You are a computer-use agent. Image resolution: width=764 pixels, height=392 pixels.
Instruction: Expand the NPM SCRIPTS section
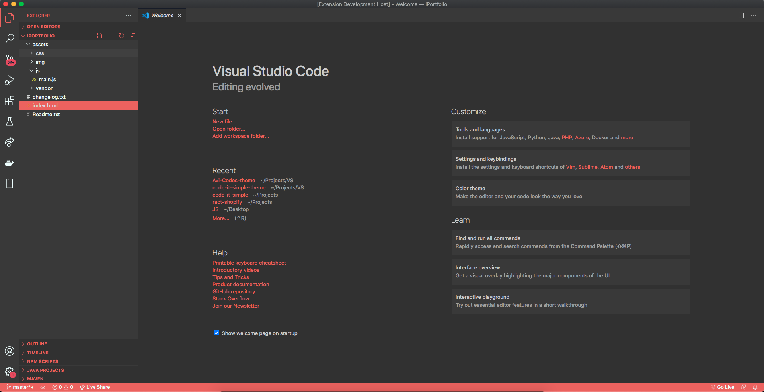(x=79, y=361)
